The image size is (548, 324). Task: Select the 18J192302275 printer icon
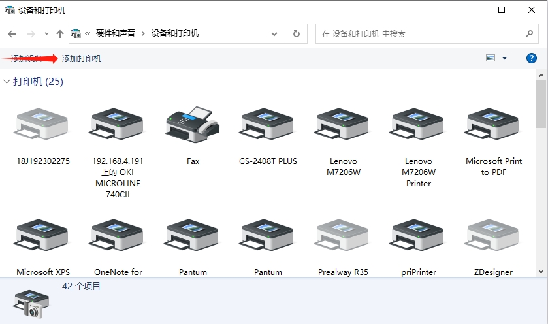41,123
